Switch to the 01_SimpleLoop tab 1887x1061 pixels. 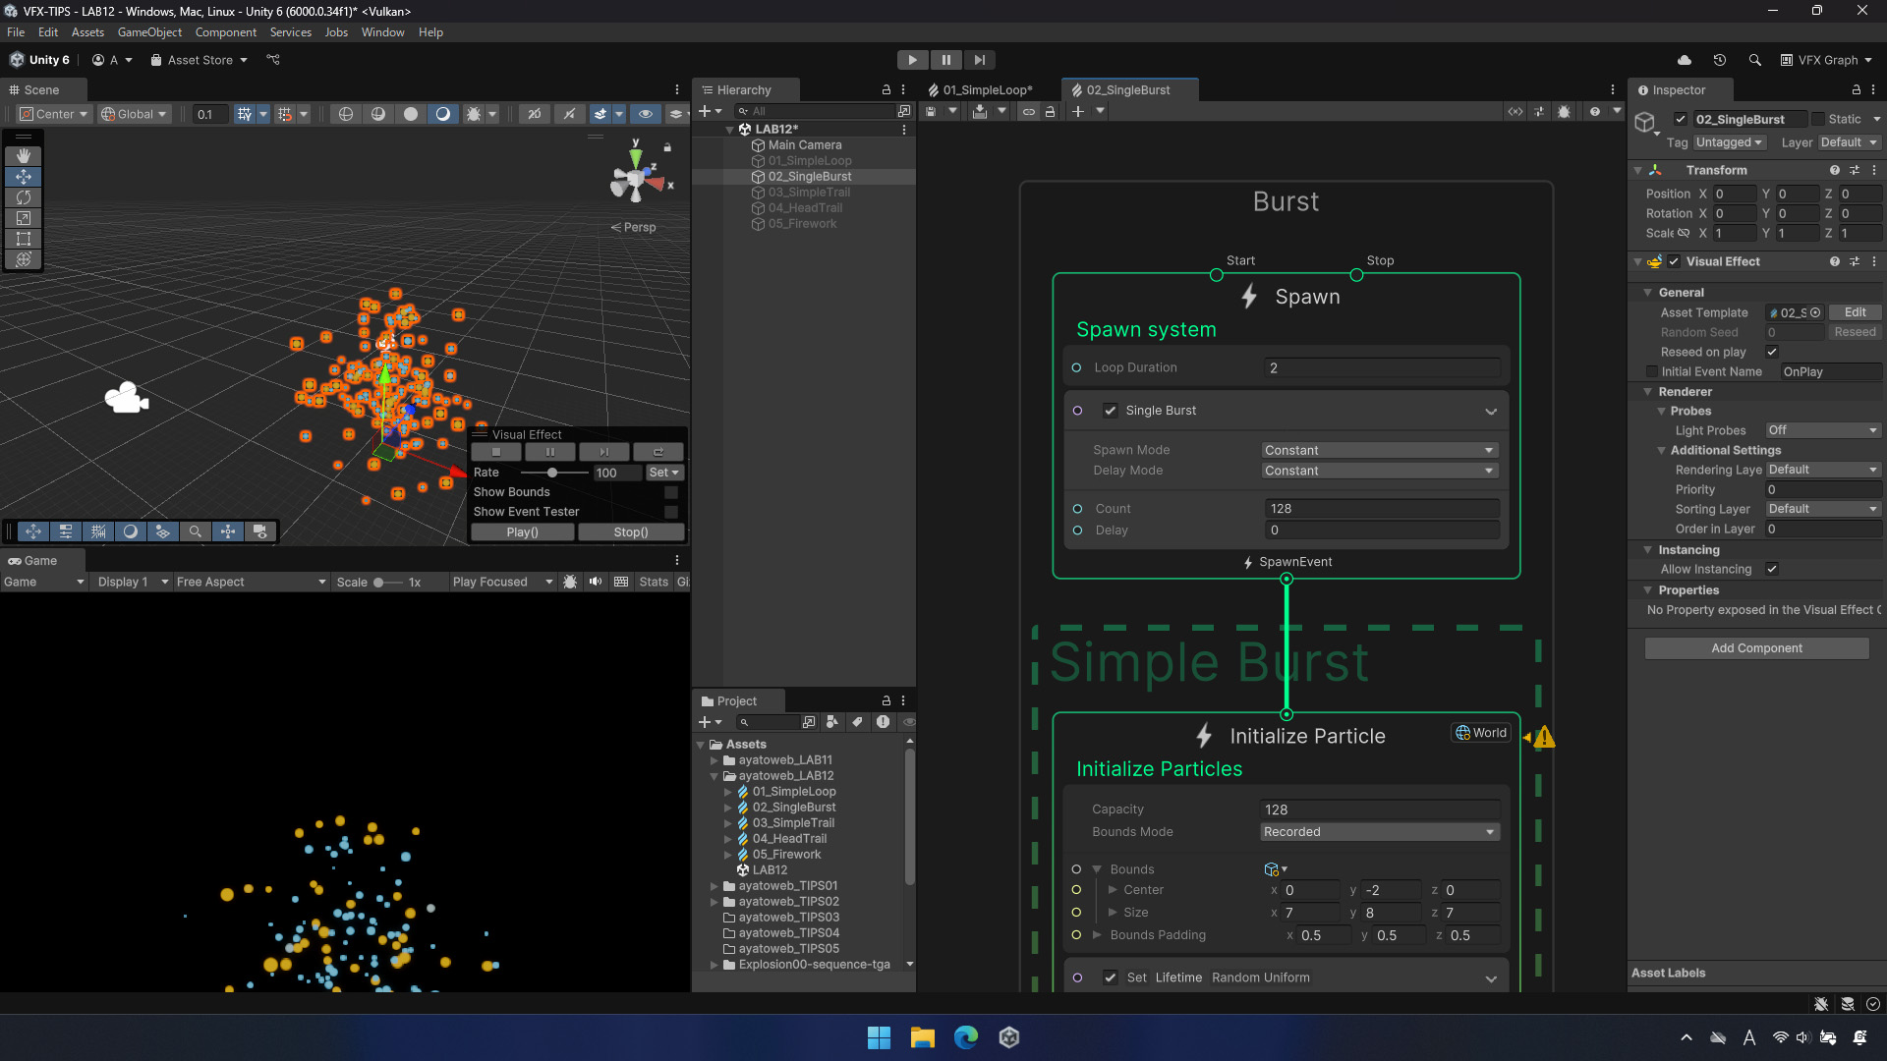pos(987,90)
